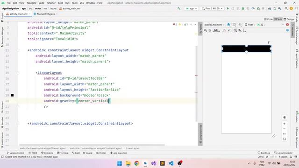299x168 pixels.
Task: Open the SDK Manager icon
Action: click(279, 8)
